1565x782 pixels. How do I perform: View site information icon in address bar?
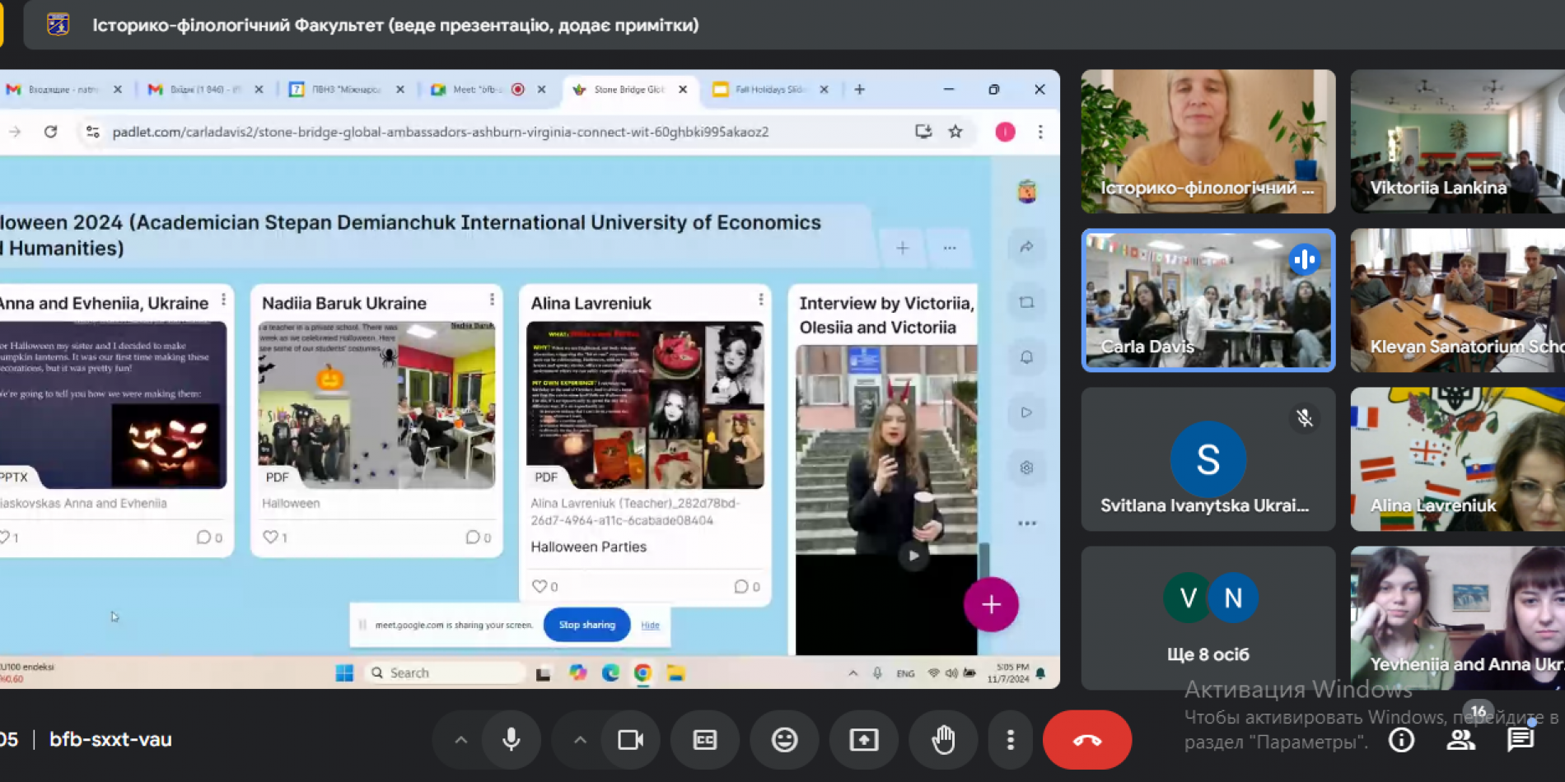point(92,132)
